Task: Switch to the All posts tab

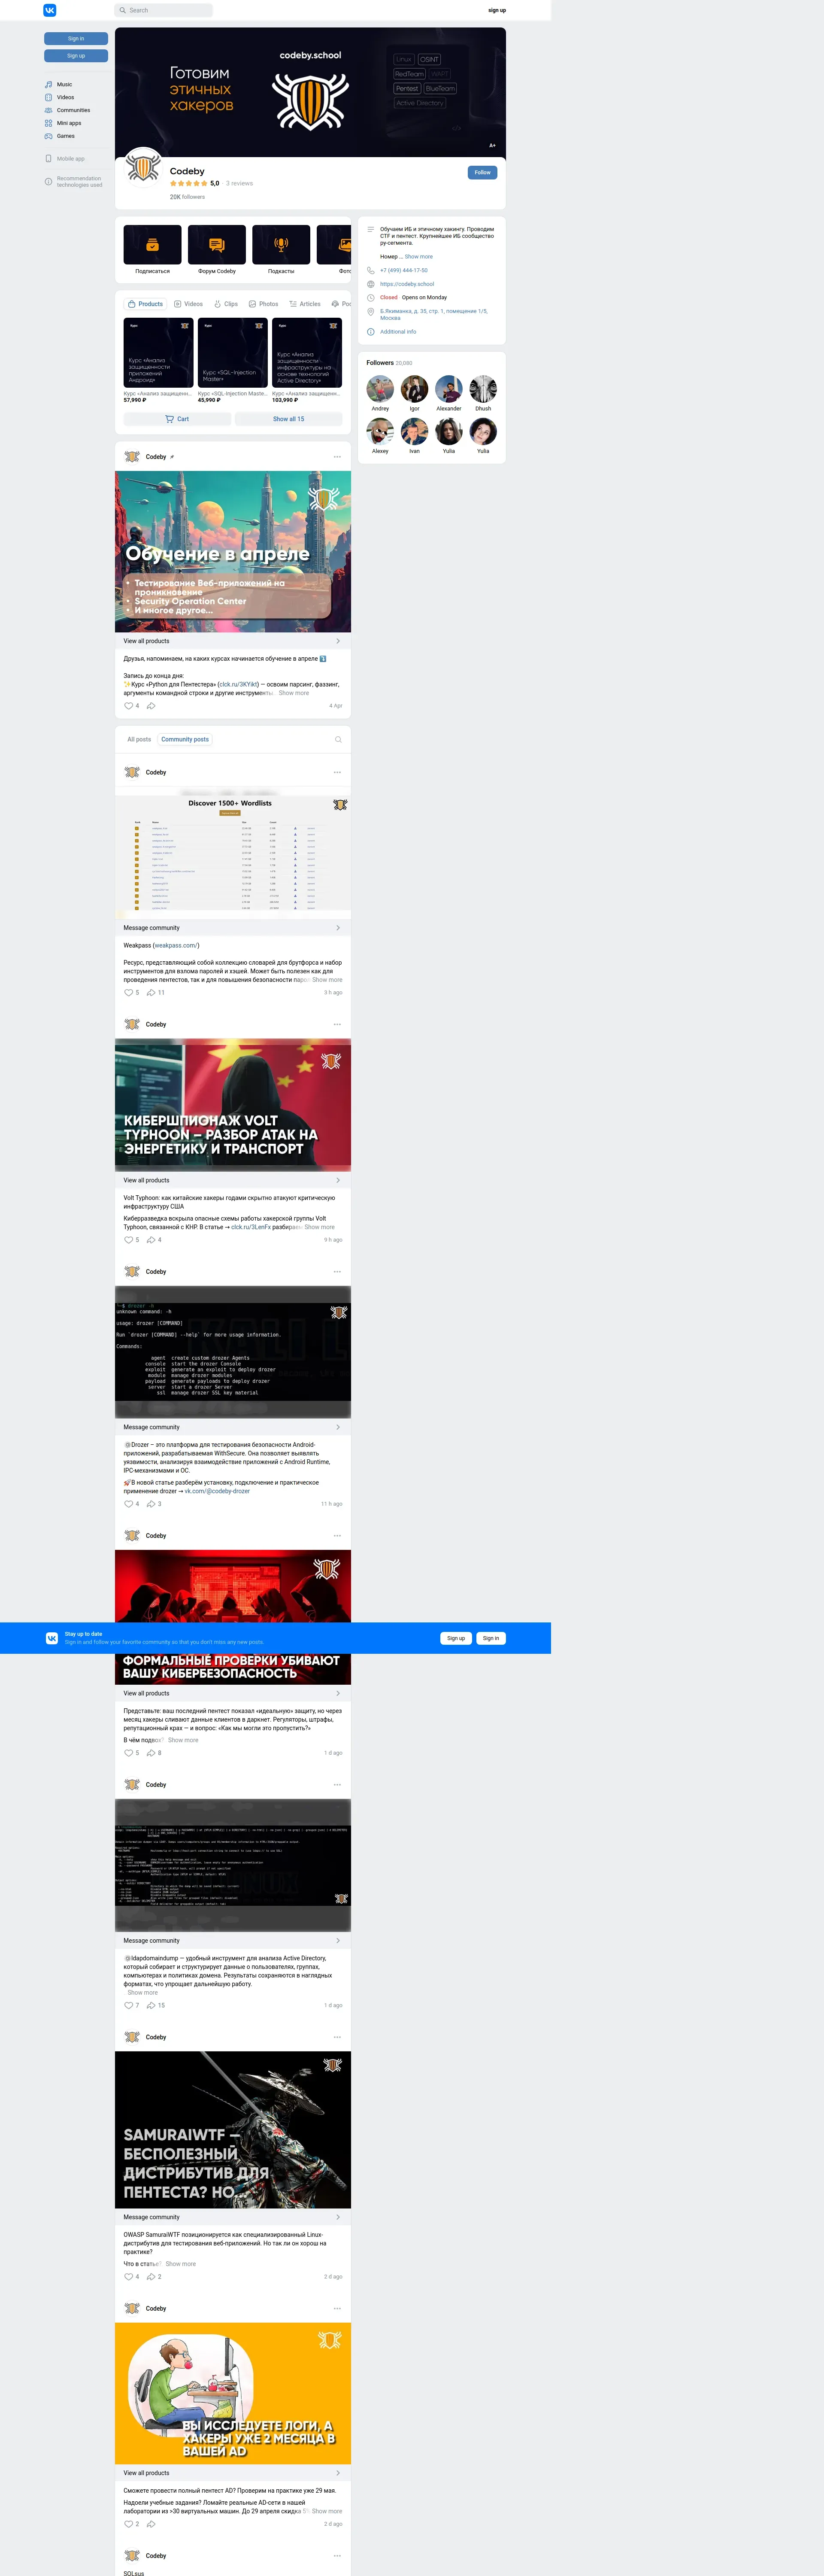Action: pos(139,740)
